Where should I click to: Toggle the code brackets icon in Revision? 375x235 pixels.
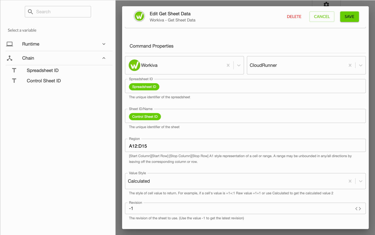[358, 209]
